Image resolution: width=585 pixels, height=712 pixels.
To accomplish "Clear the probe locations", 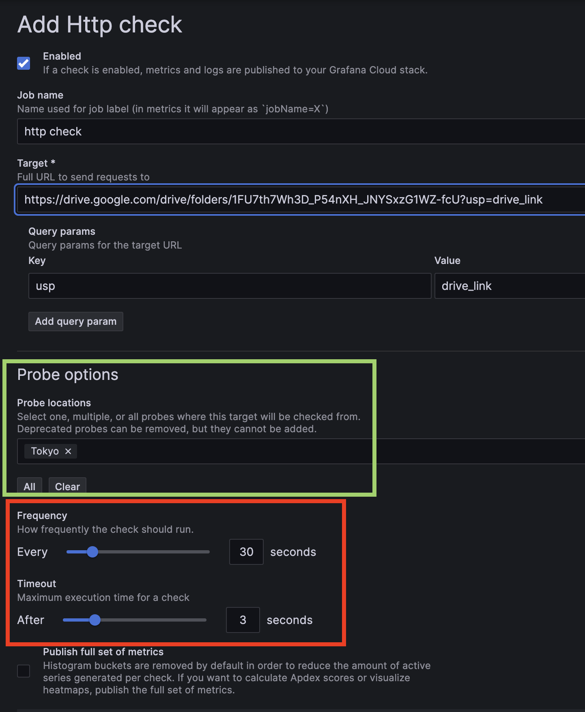I will 67,487.
